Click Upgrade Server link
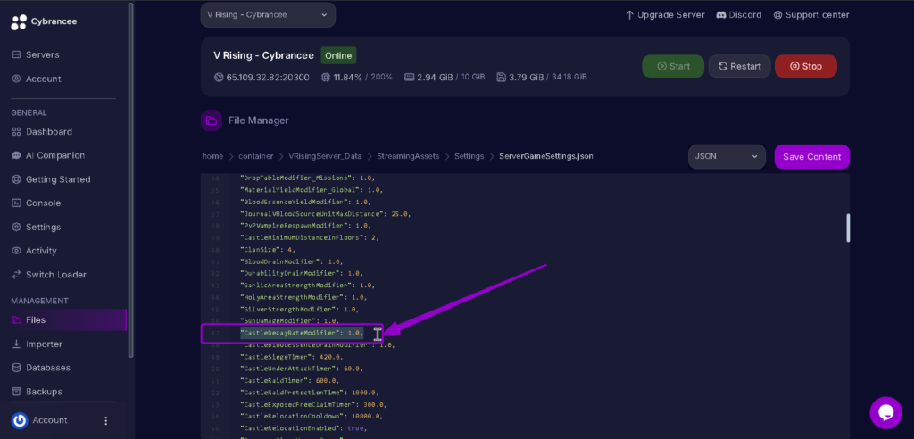 (x=664, y=15)
